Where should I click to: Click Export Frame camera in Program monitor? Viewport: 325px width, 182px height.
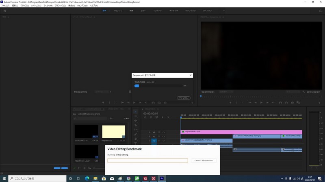[x=292, y=103]
